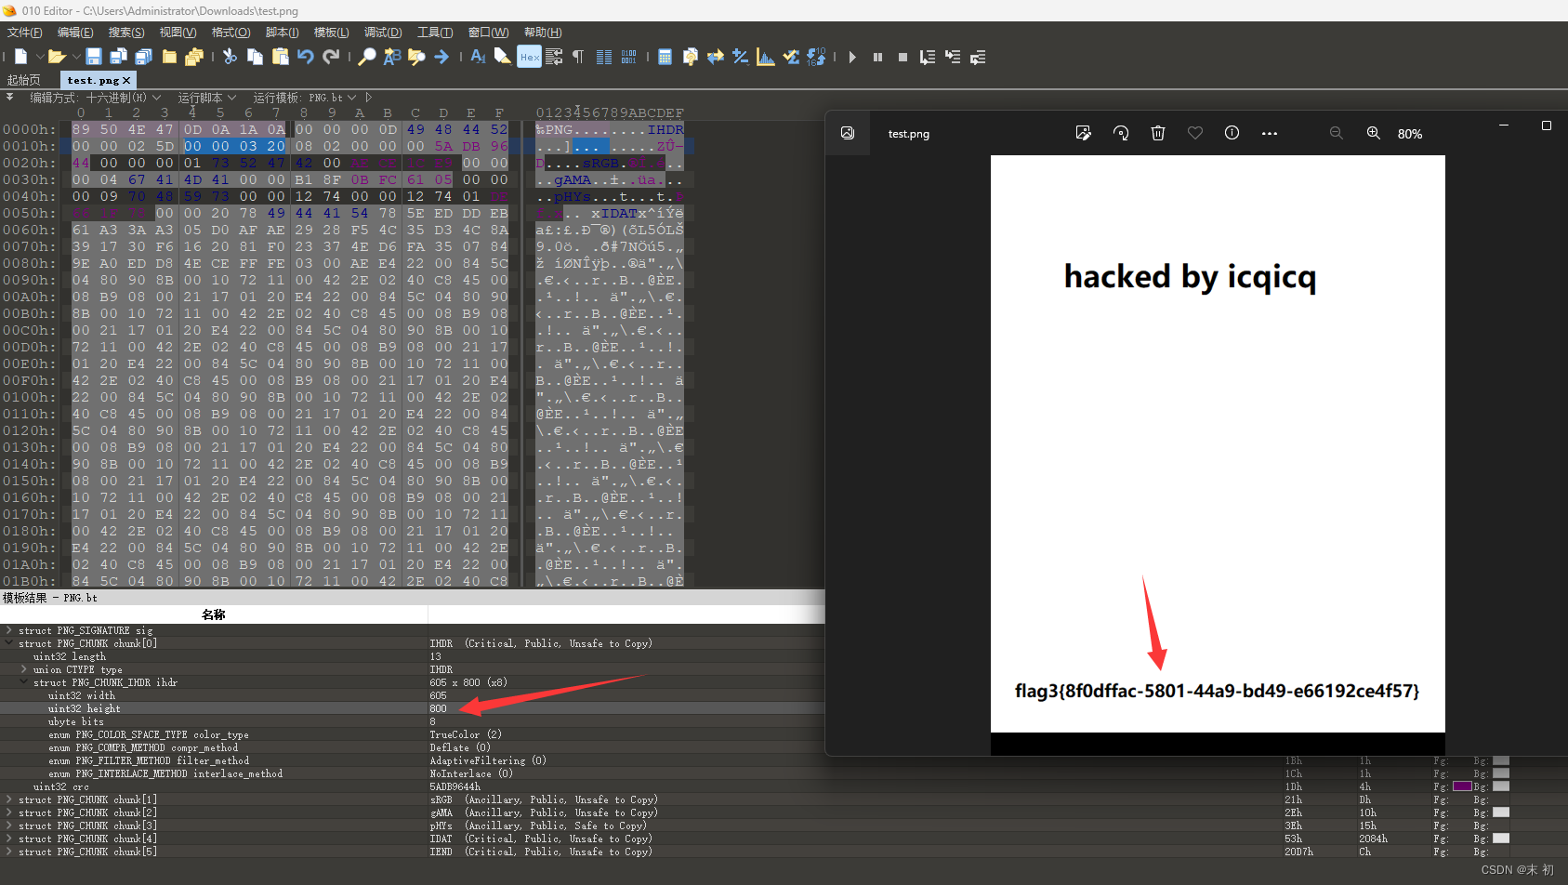
Task: Expand struct PNG_CHUNK chunk[1] row
Action: [9, 799]
